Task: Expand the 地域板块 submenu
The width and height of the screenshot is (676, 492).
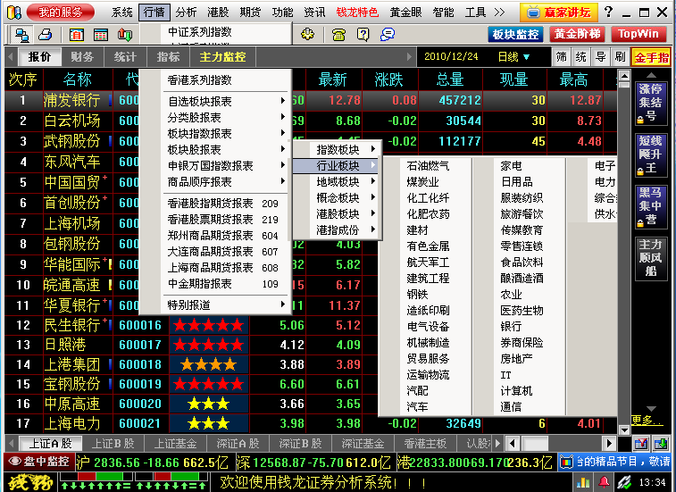Action: pyautogui.click(x=338, y=181)
